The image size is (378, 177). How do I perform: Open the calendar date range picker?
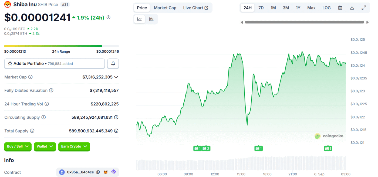point(340,8)
